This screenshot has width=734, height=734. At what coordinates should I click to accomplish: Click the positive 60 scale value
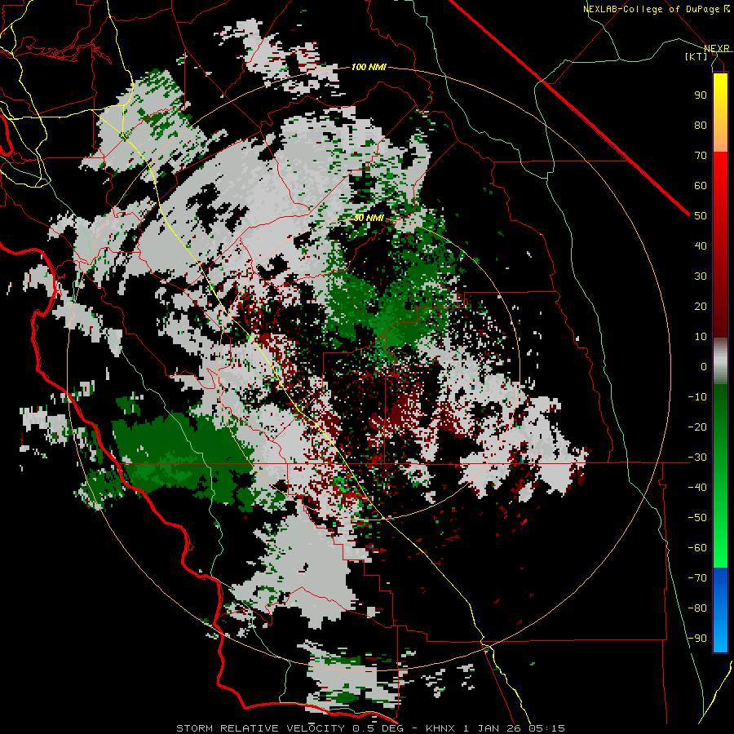pos(701,186)
